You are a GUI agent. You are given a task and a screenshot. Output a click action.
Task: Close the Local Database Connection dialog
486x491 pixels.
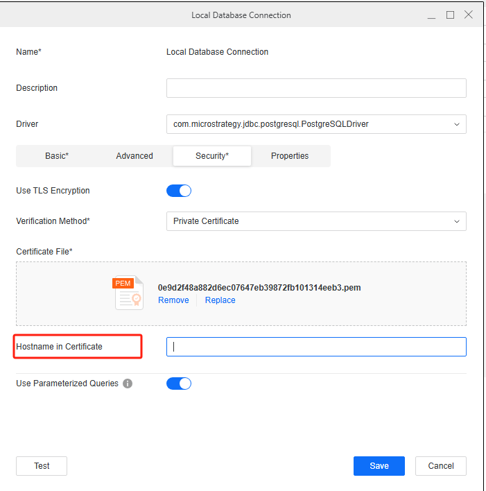pos(469,15)
